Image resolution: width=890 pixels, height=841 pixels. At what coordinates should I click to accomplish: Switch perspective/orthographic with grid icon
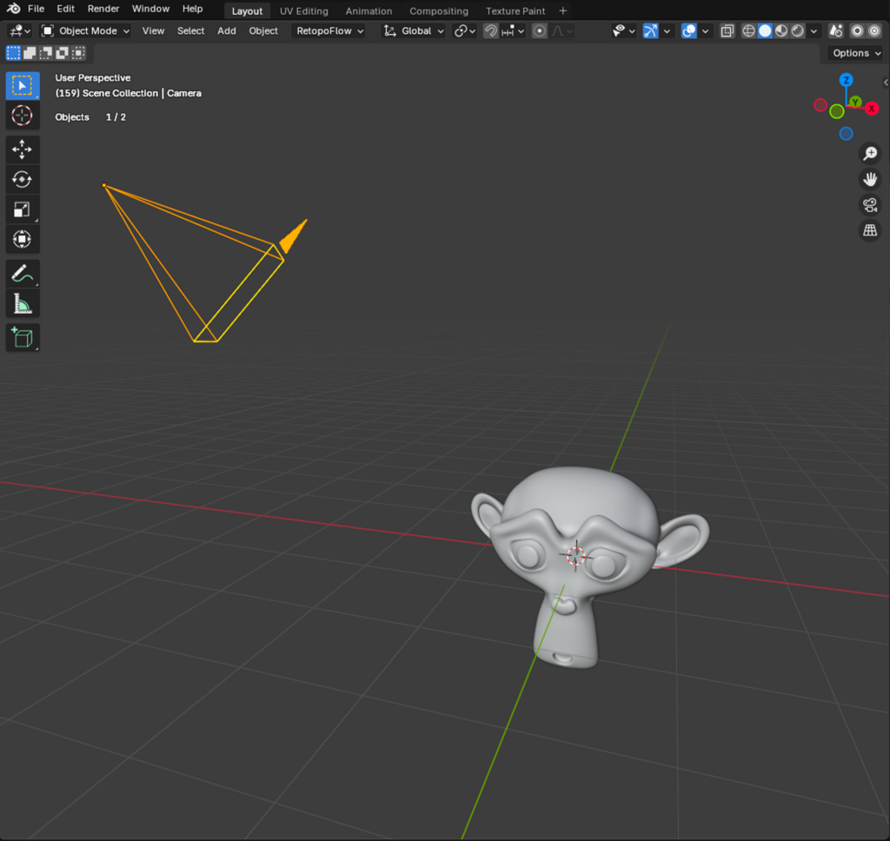[x=869, y=230]
